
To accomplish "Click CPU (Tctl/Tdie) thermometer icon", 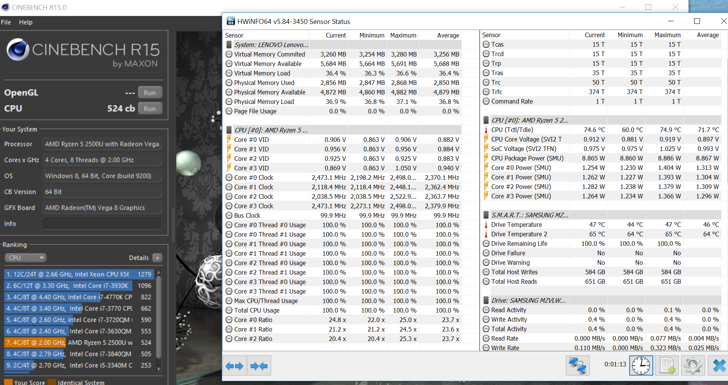I will (486, 130).
